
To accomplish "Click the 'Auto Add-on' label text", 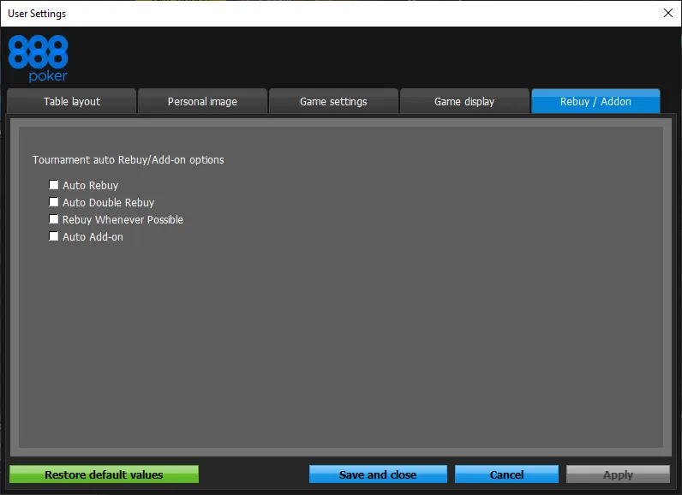I will click(x=93, y=236).
